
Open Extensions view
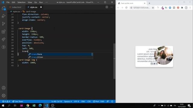pos(4,31)
